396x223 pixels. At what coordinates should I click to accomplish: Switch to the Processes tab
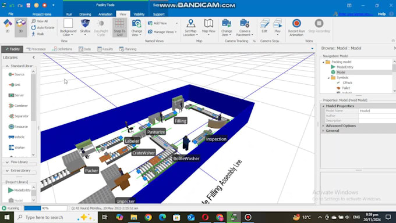click(36, 49)
